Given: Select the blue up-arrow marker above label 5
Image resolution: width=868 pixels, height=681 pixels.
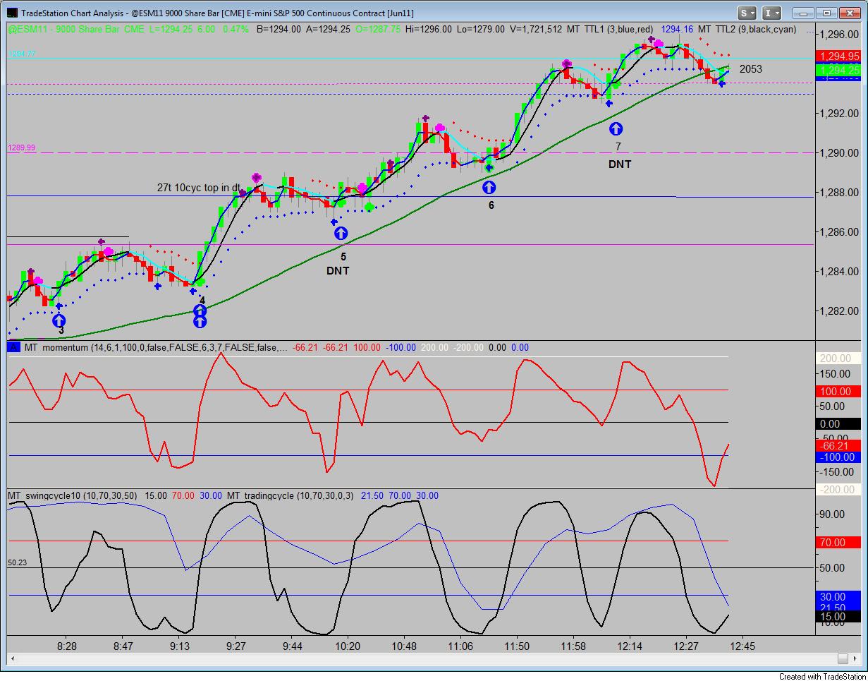Looking at the screenshot, I should (341, 233).
